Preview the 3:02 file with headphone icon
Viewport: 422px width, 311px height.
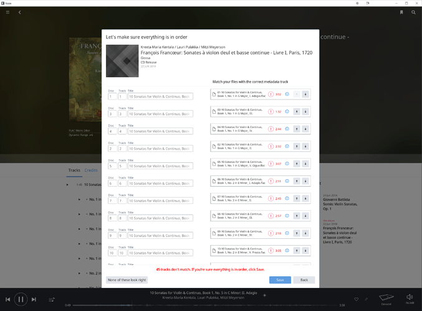pos(287,95)
